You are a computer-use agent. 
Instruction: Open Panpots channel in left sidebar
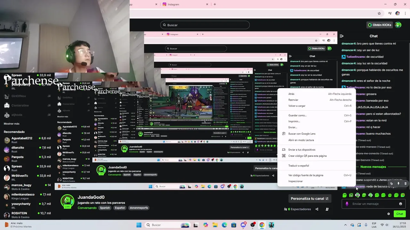tap(27, 159)
